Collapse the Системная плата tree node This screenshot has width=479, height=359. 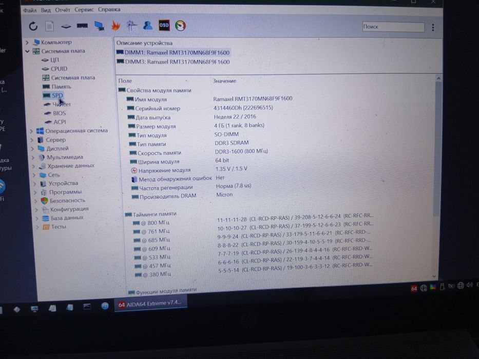27,51
